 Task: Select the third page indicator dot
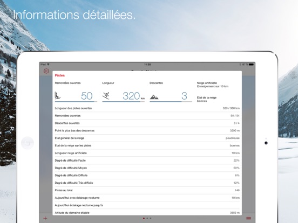(x=151, y=218)
